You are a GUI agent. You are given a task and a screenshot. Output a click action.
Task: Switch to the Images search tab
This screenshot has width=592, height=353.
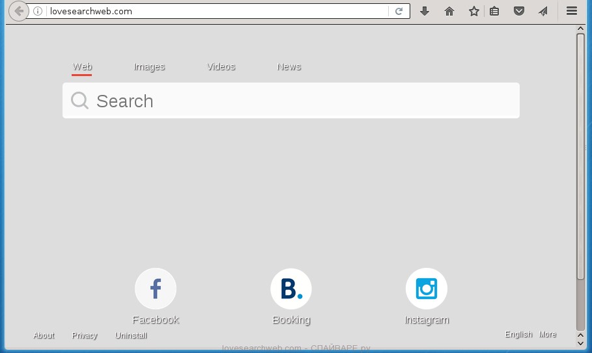pos(149,66)
